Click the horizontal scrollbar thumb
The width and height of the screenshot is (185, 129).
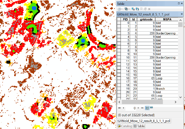coord(142,102)
